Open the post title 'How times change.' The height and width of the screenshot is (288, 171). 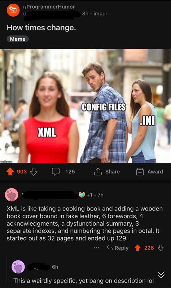[41, 28]
